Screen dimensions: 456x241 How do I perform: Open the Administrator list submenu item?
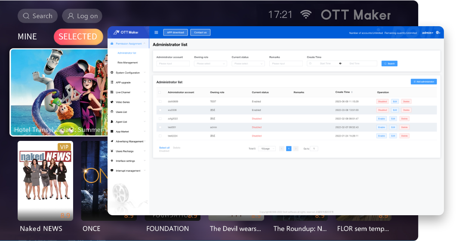point(127,53)
